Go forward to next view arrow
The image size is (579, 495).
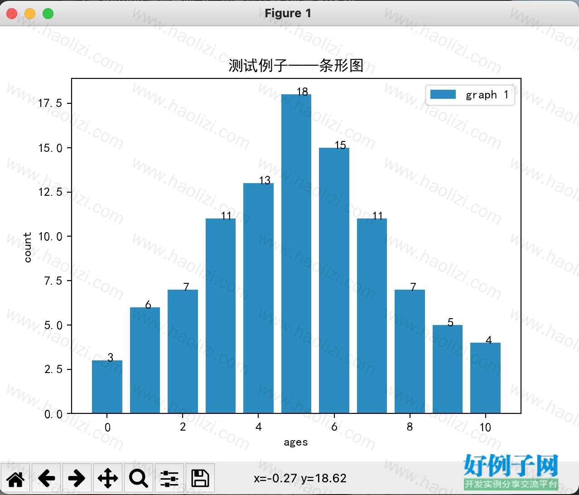pyautogui.click(x=77, y=478)
